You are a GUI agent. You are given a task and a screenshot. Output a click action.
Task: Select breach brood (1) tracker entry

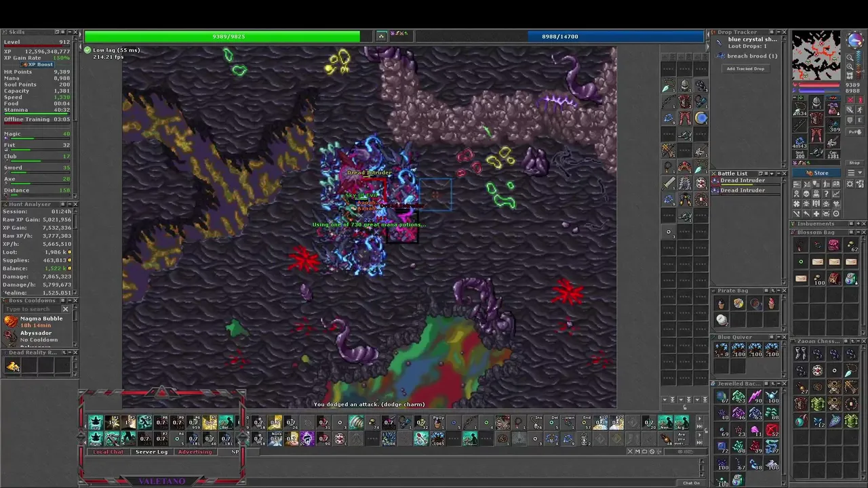click(747, 56)
